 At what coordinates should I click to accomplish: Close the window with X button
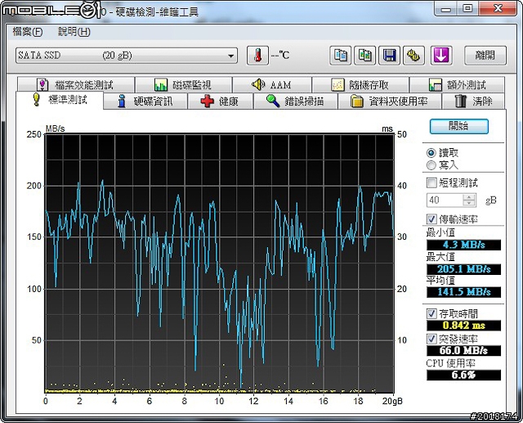[498, 9]
